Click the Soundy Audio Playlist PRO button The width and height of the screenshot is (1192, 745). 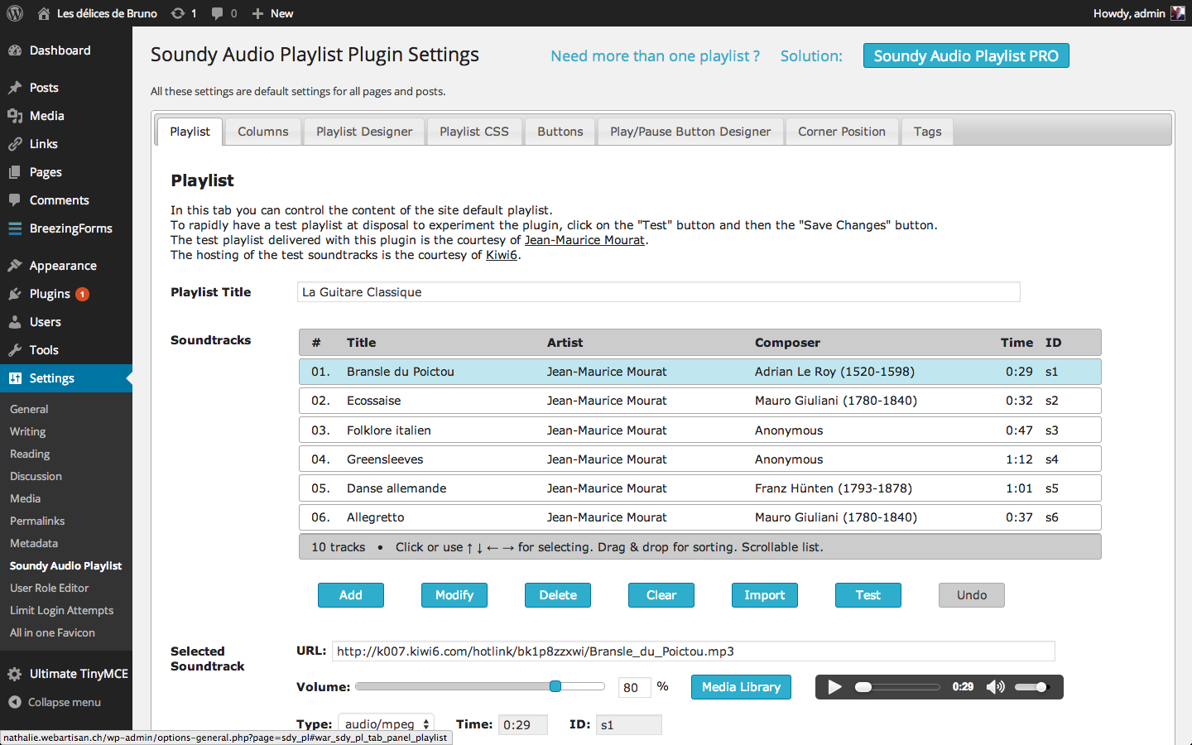pos(966,55)
